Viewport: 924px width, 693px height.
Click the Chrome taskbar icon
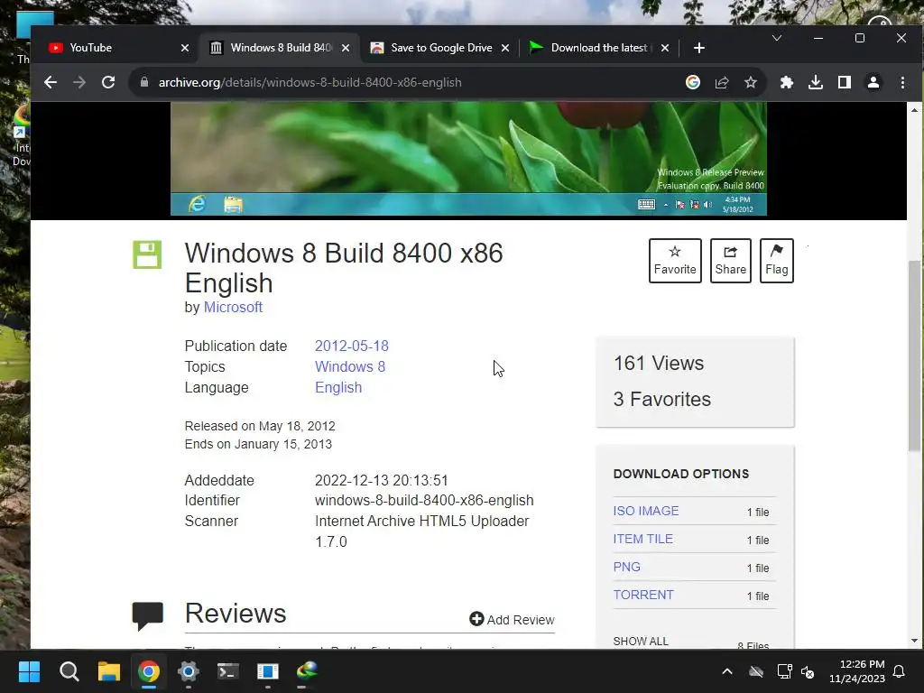[x=149, y=671]
